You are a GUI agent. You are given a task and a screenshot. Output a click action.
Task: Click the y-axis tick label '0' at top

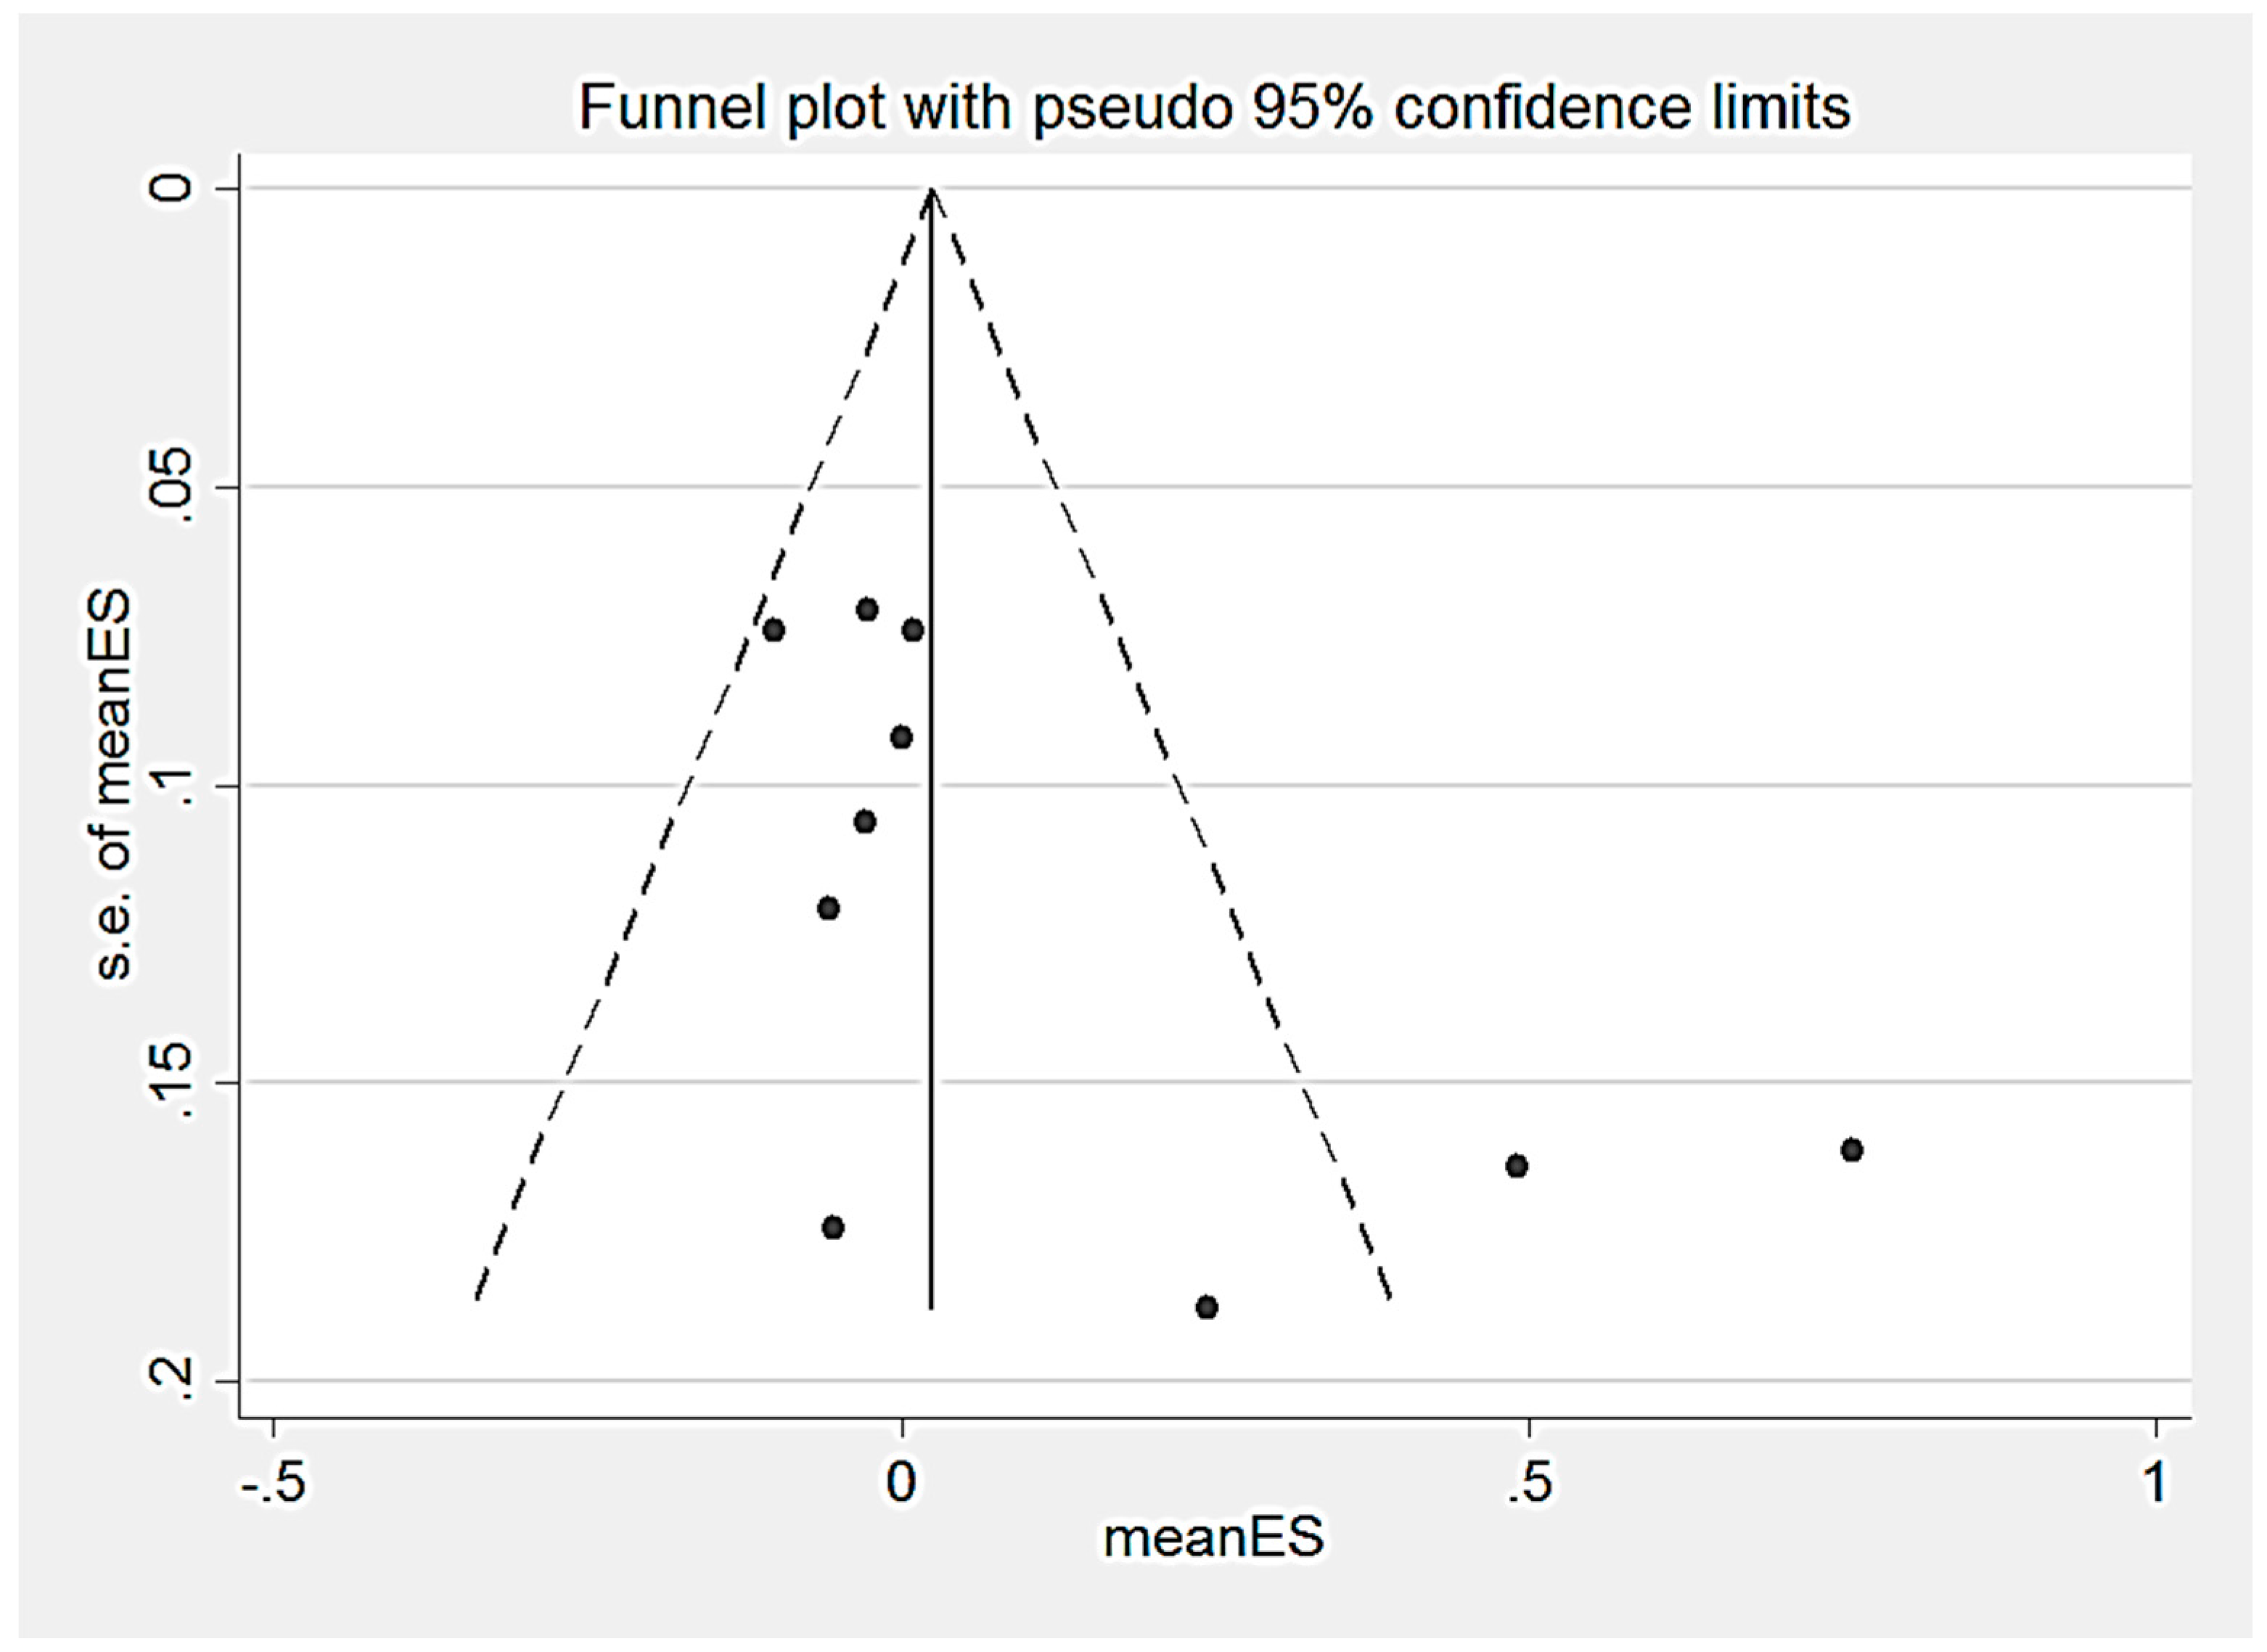[x=170, y=188]
